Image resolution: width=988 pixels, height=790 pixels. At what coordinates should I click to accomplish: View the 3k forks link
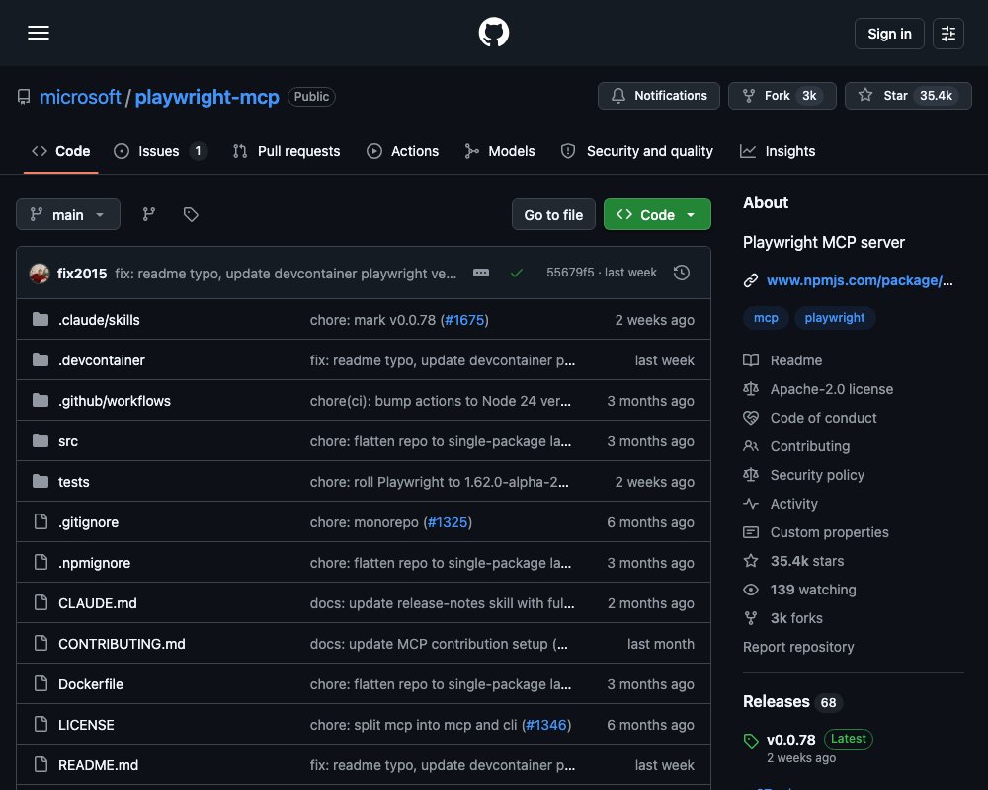[x=795, y=618]
